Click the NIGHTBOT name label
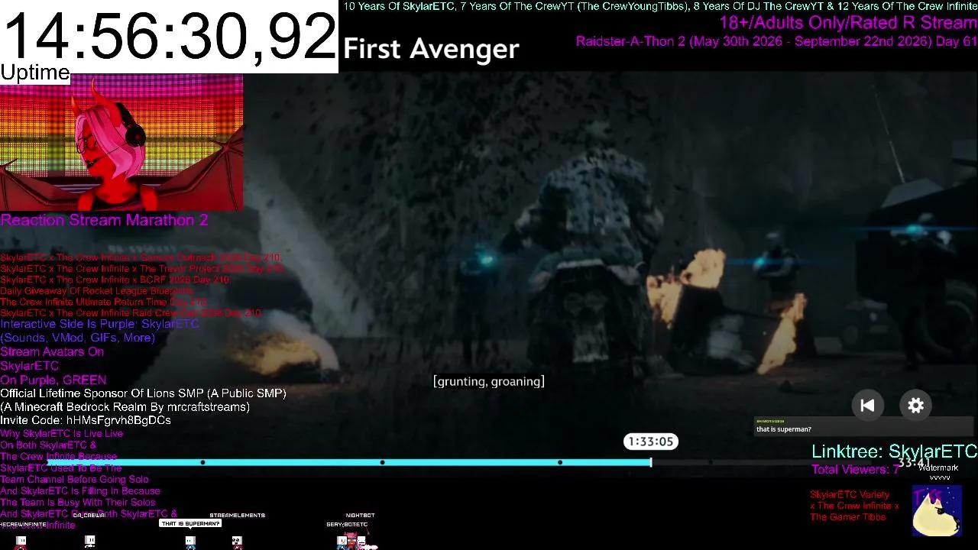The height and width of the screenshot is (550, 978). click(361, 516)
